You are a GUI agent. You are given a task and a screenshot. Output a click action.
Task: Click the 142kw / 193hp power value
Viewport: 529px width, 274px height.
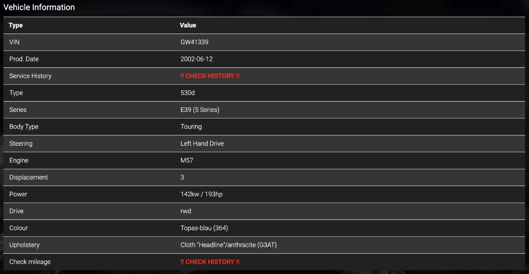[x=201, y=194]
